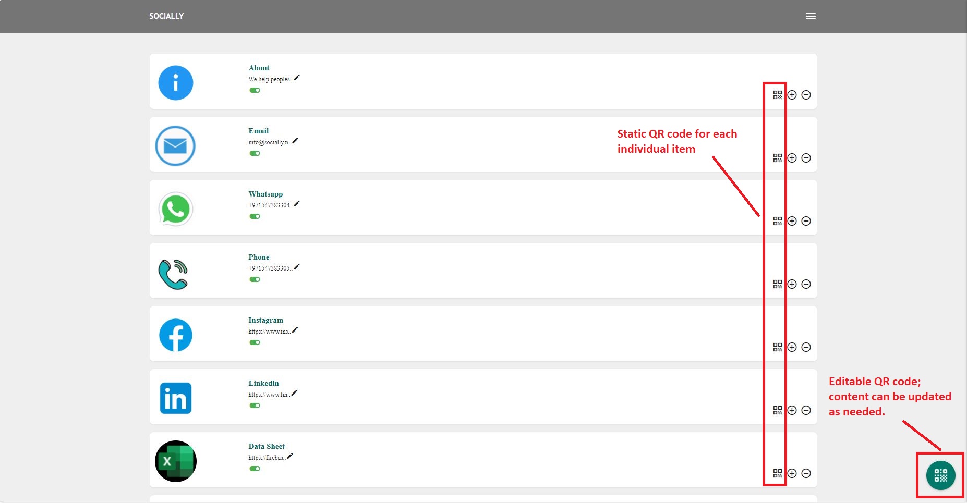This screenshot has width=967, height=503.
Task: Click the 'https://www.lin..' URL text
Action: (x=269, y=395)
